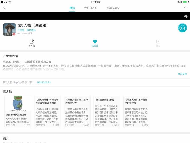Switch to the 精选 tab
The height and width of the screenshot is (143, 190).
(x=72, y=8)
